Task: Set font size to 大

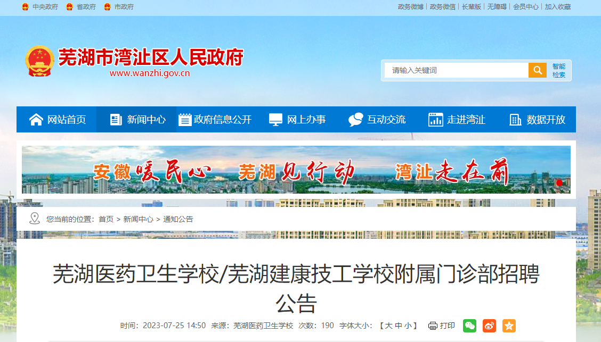Action: point(388,326)
